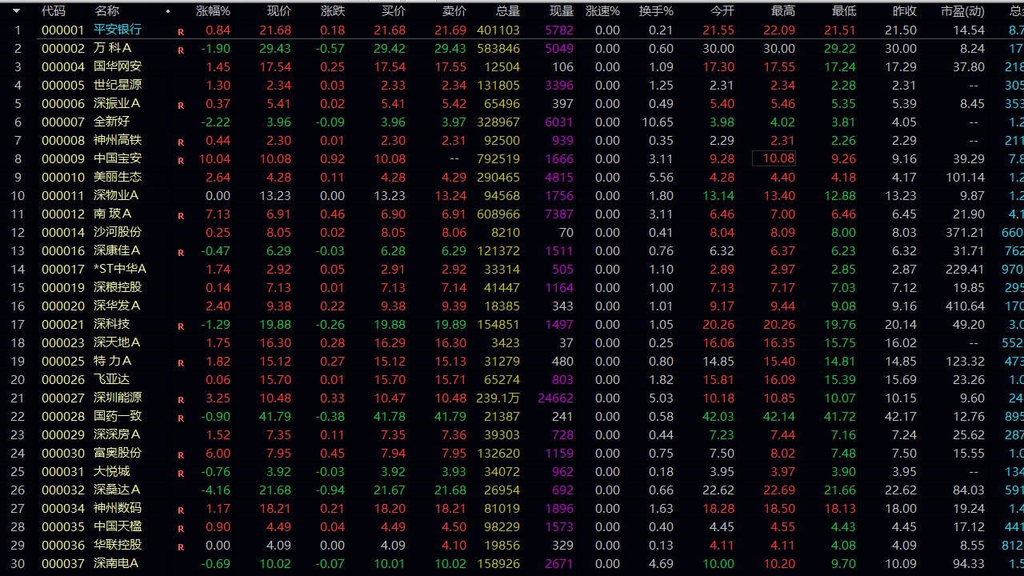Click the R icon next to 神州数码
Screen dimensions: 1024x576
181,510
